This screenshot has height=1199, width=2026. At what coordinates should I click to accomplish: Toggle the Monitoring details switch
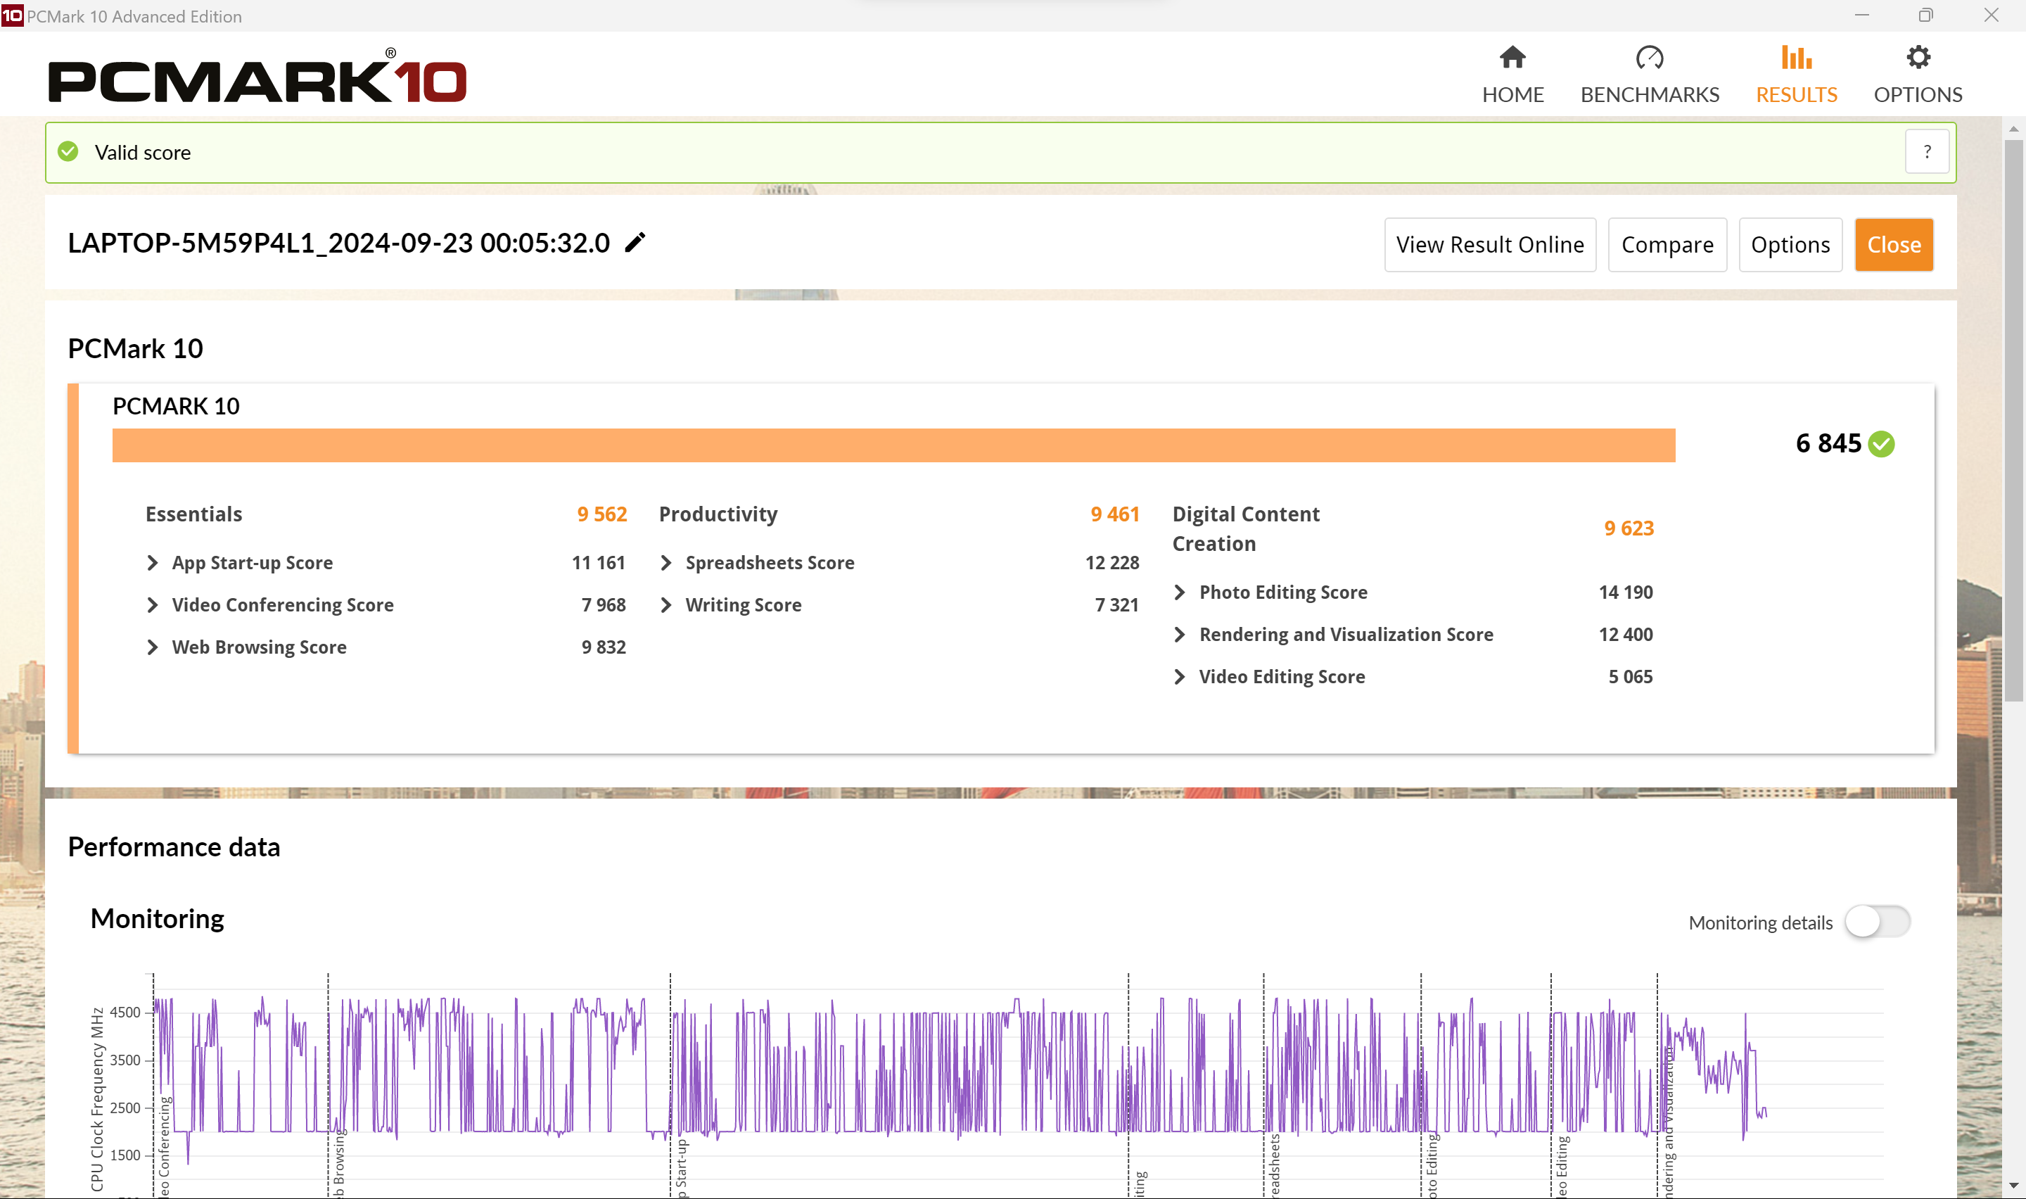coord(1878,921)
